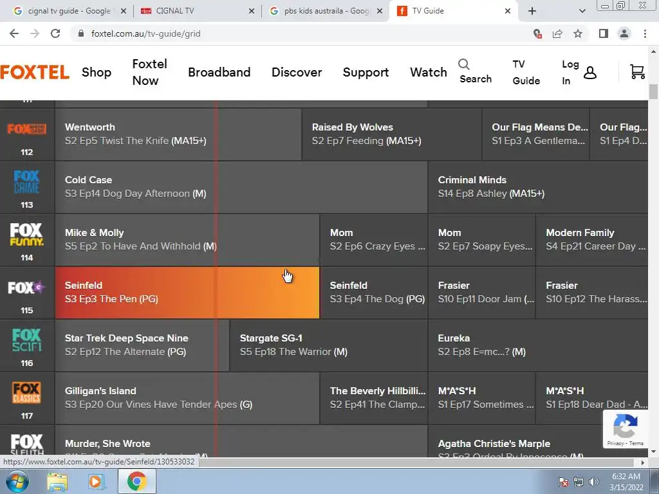Open the Shop menu item
659x494 pixels.
coord(97,72)
